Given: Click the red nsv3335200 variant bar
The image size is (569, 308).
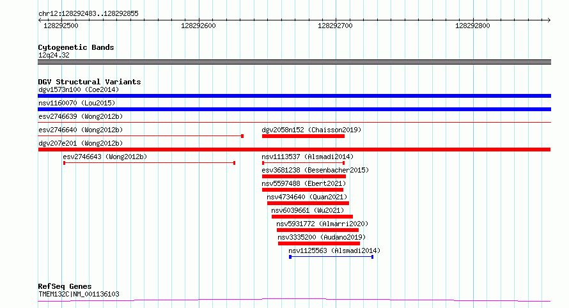Looking at the screenshot, I should pyautogui.click(x=318, y=243).
